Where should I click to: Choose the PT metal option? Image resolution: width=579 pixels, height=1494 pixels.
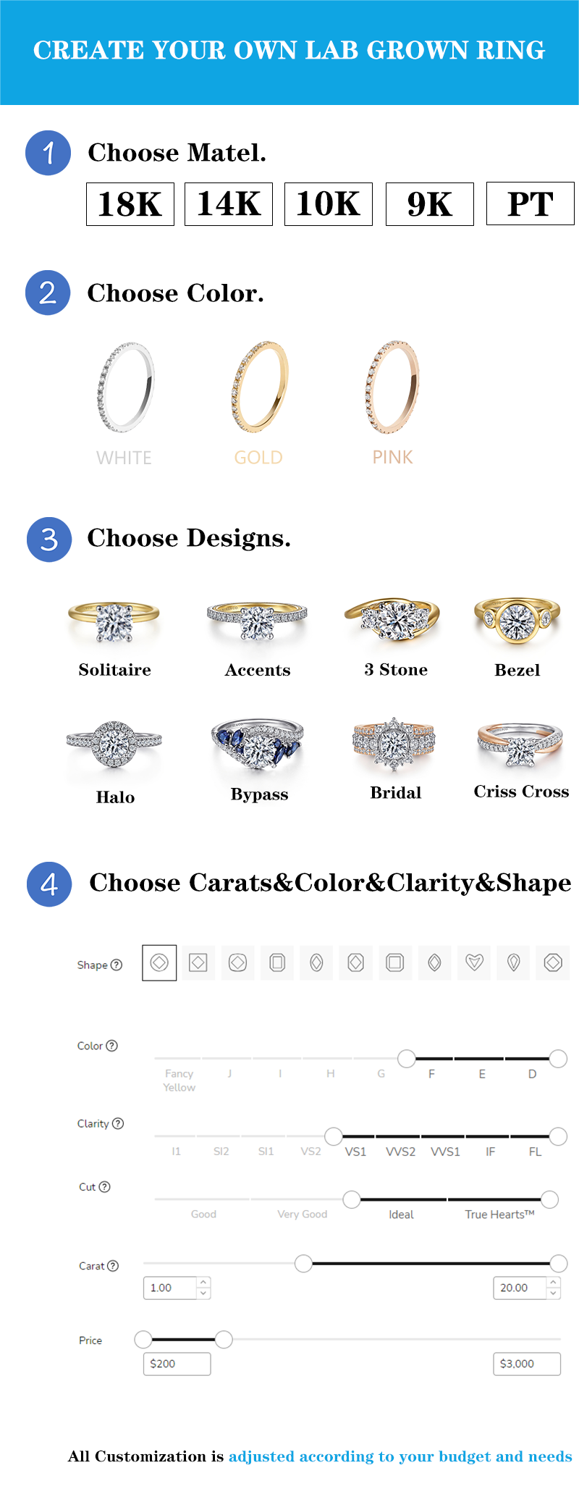pyautogui.click(x=531, y=204)
